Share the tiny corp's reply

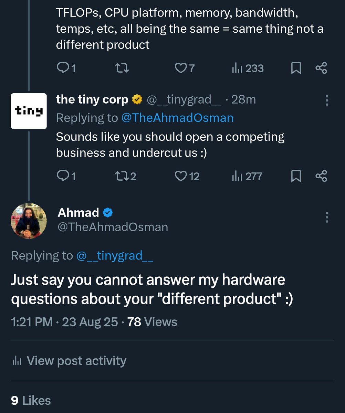point(321,176)
